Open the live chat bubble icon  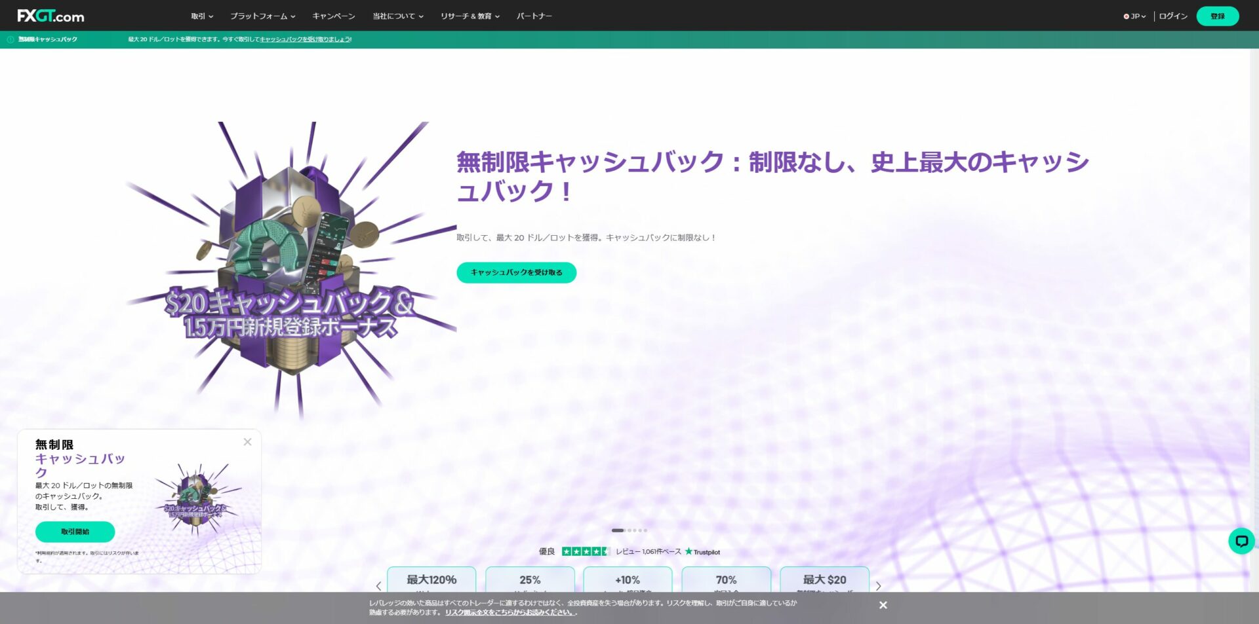pyautogui.click(x=1241, y=541)
